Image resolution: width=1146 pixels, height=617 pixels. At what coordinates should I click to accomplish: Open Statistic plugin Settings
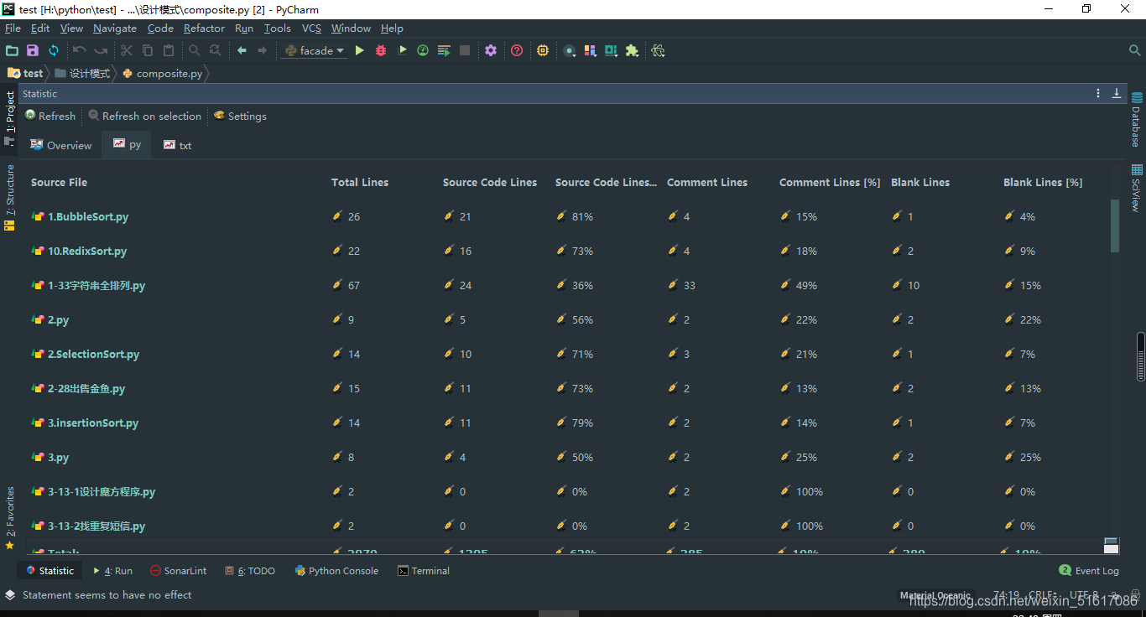click(x=240, y=116)
